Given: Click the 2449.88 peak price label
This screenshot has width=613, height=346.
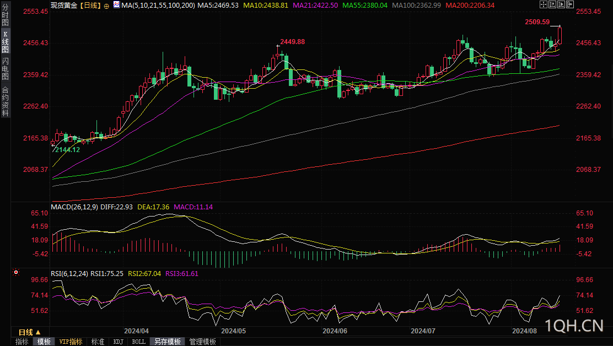Looking at the screenshot, I should [292, 42].
